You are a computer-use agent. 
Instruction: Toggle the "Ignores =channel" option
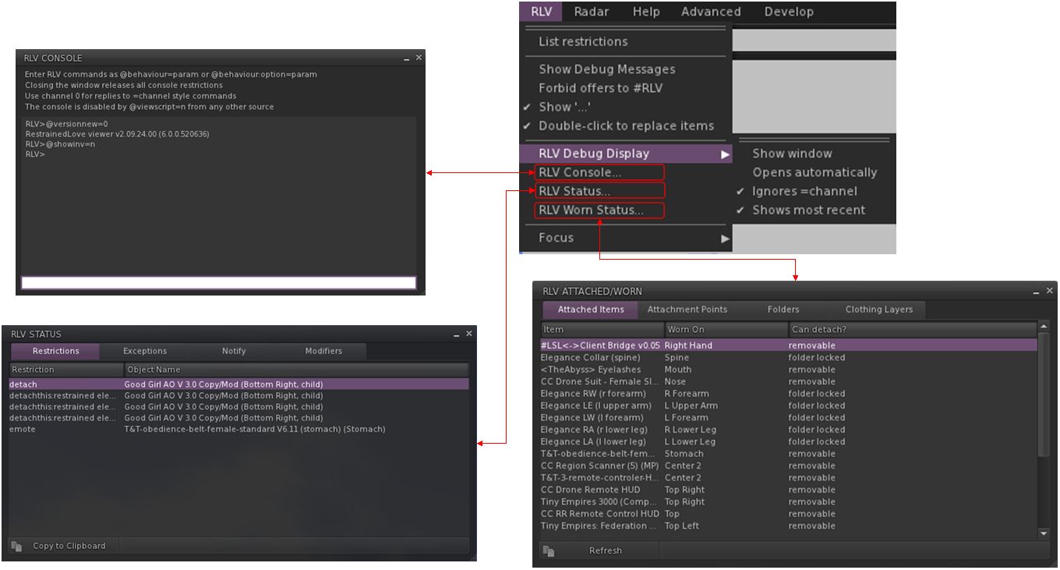pos(804,191)
